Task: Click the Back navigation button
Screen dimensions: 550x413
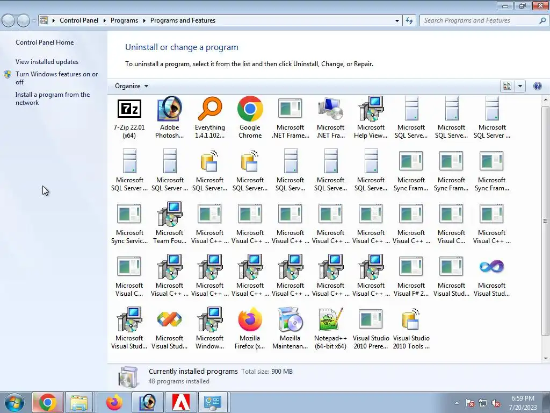Action: point(9,21)
